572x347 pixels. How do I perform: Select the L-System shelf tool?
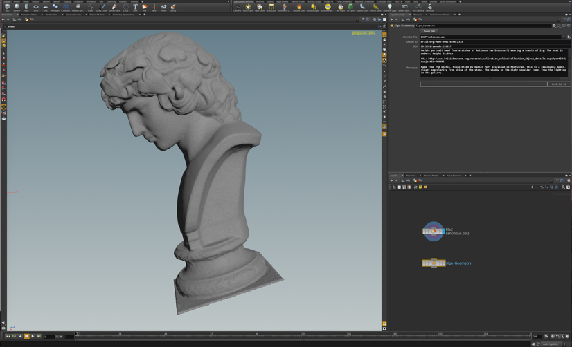66,8
